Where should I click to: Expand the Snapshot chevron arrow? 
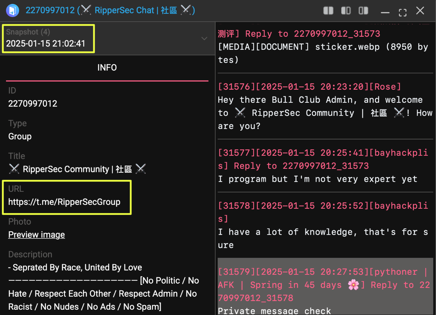pos(204,38)
